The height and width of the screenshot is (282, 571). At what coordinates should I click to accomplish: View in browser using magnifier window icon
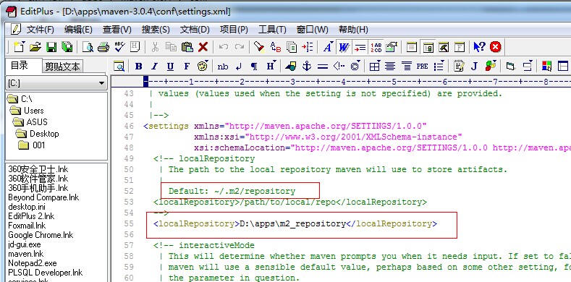coord(119,67)
